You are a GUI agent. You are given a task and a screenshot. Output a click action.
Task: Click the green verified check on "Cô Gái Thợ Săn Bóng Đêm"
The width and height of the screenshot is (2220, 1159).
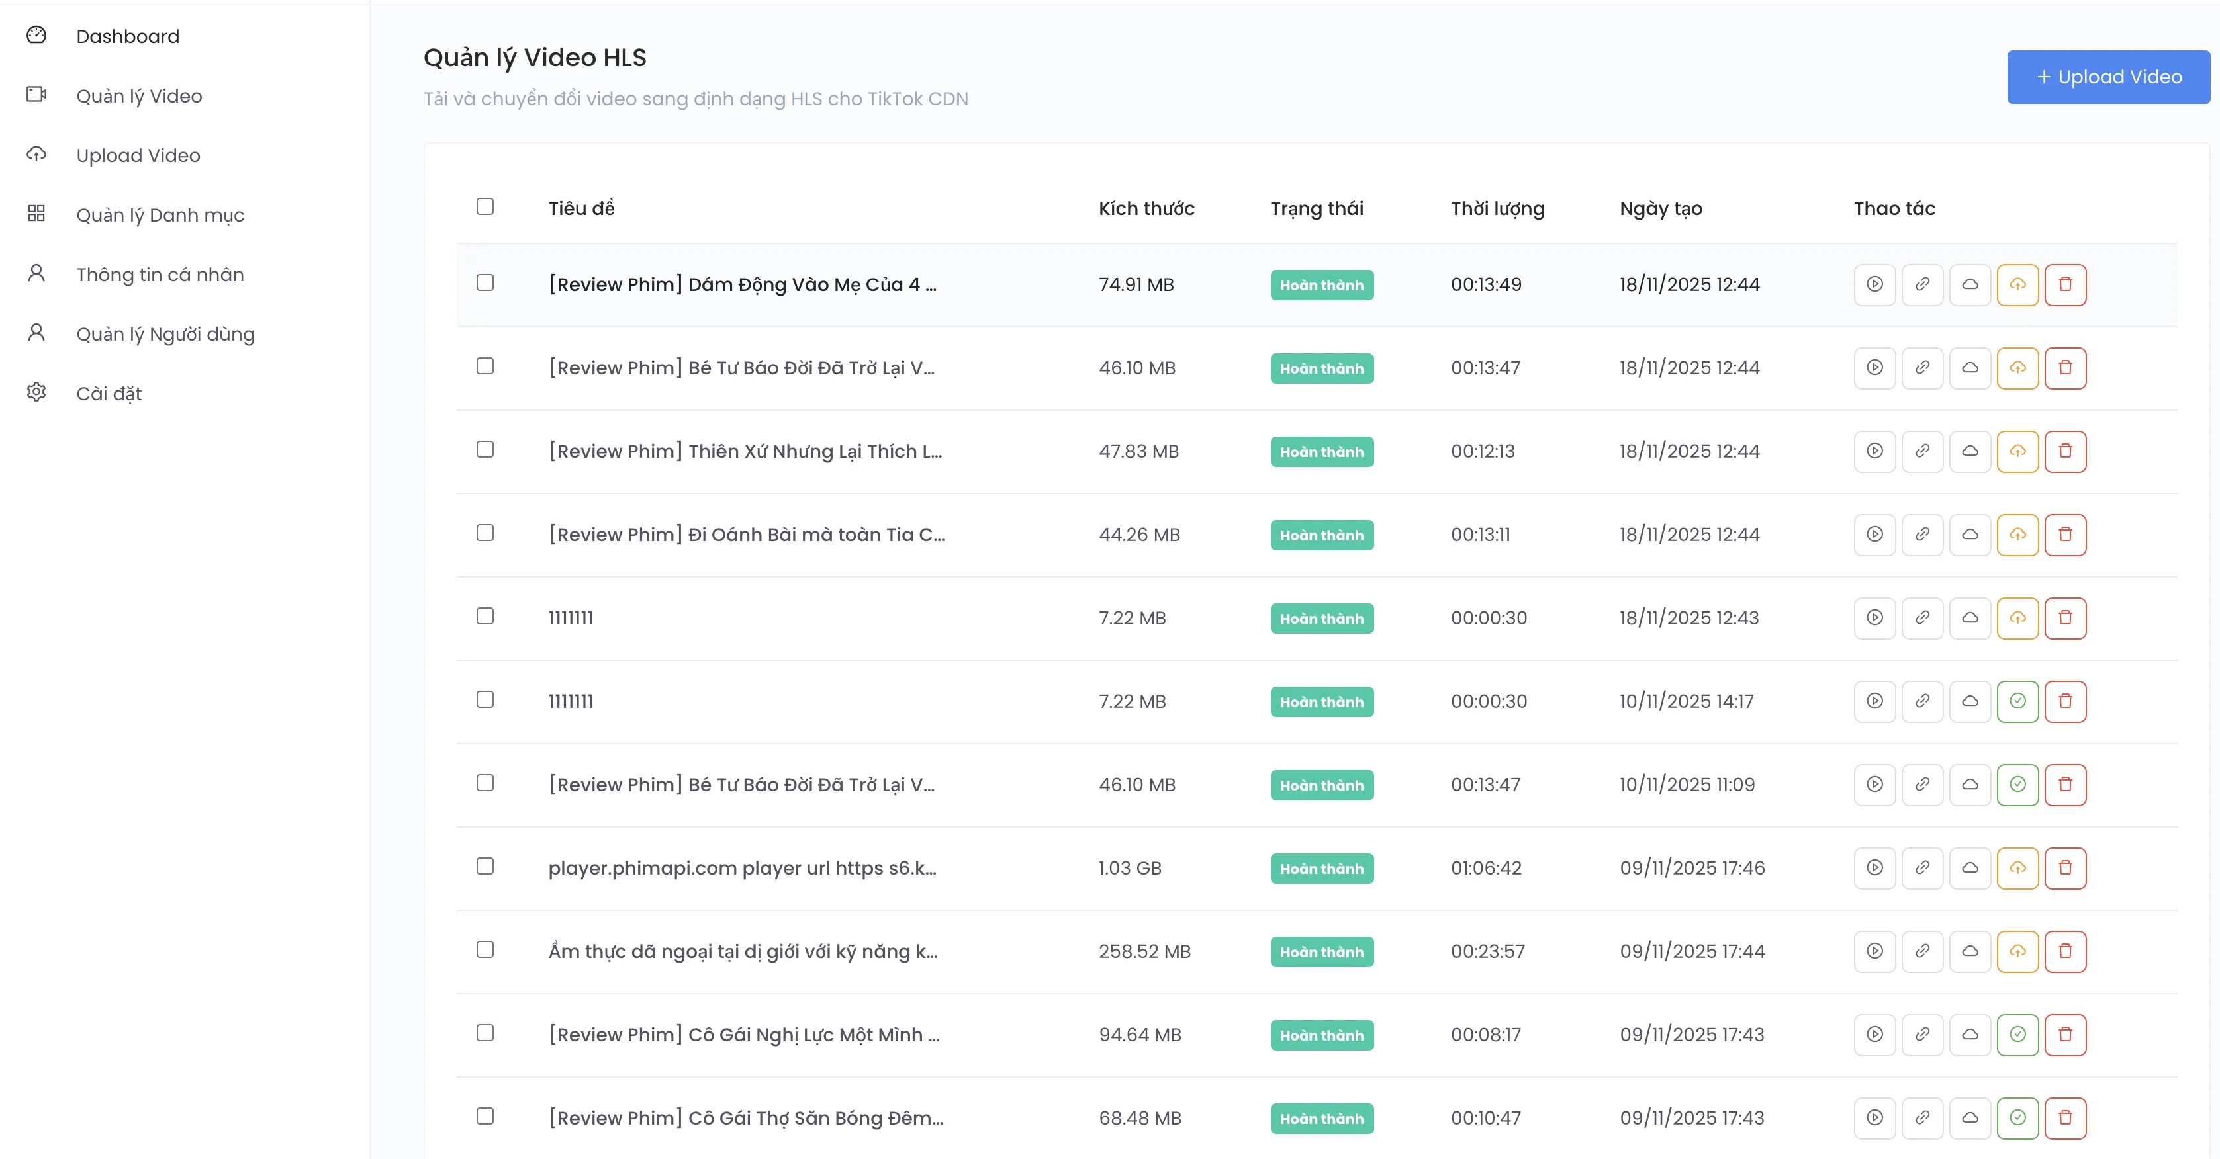tap(2017, 1119)
